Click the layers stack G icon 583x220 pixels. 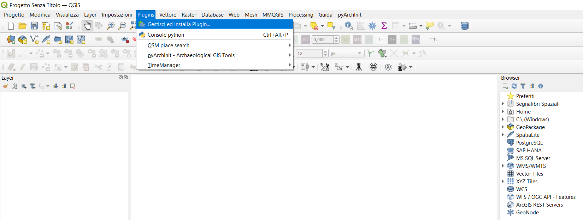click(x=388, y=67)
